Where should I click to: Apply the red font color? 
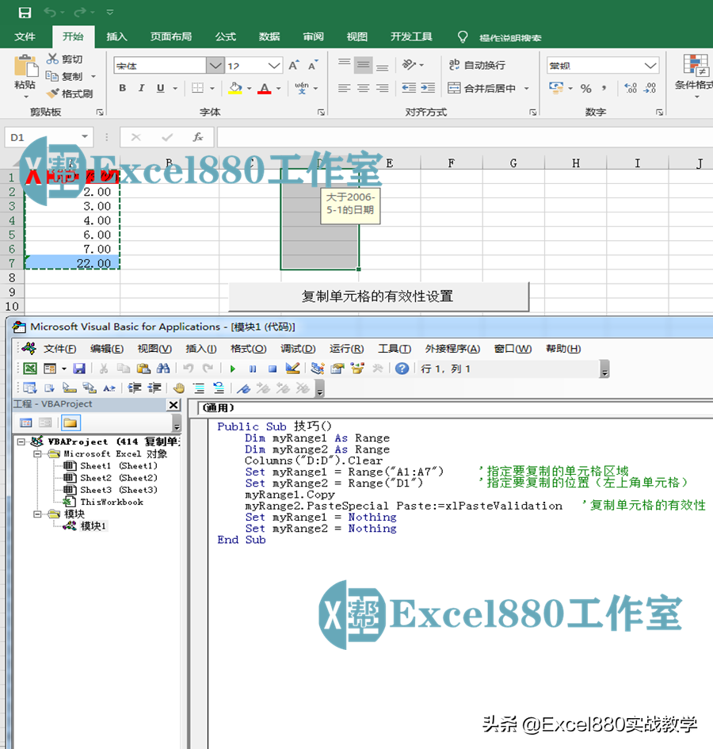[x=264, y=88]
